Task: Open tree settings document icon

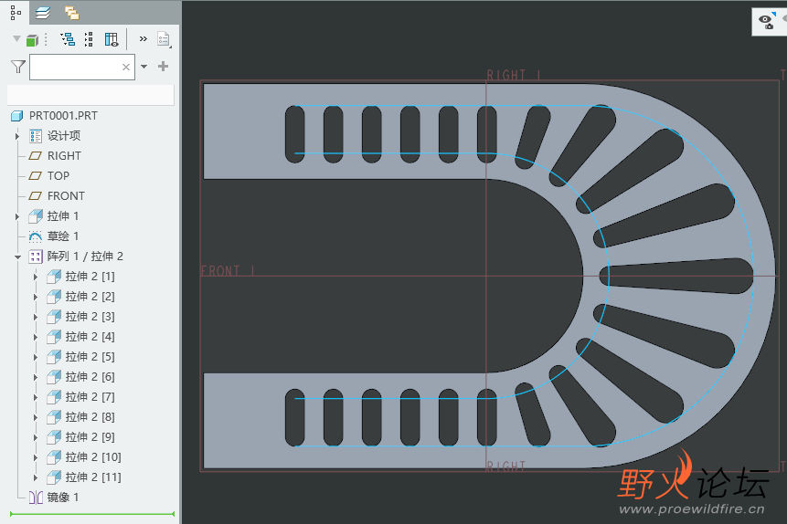Action: pyautogui.click(x=164, y=39)
